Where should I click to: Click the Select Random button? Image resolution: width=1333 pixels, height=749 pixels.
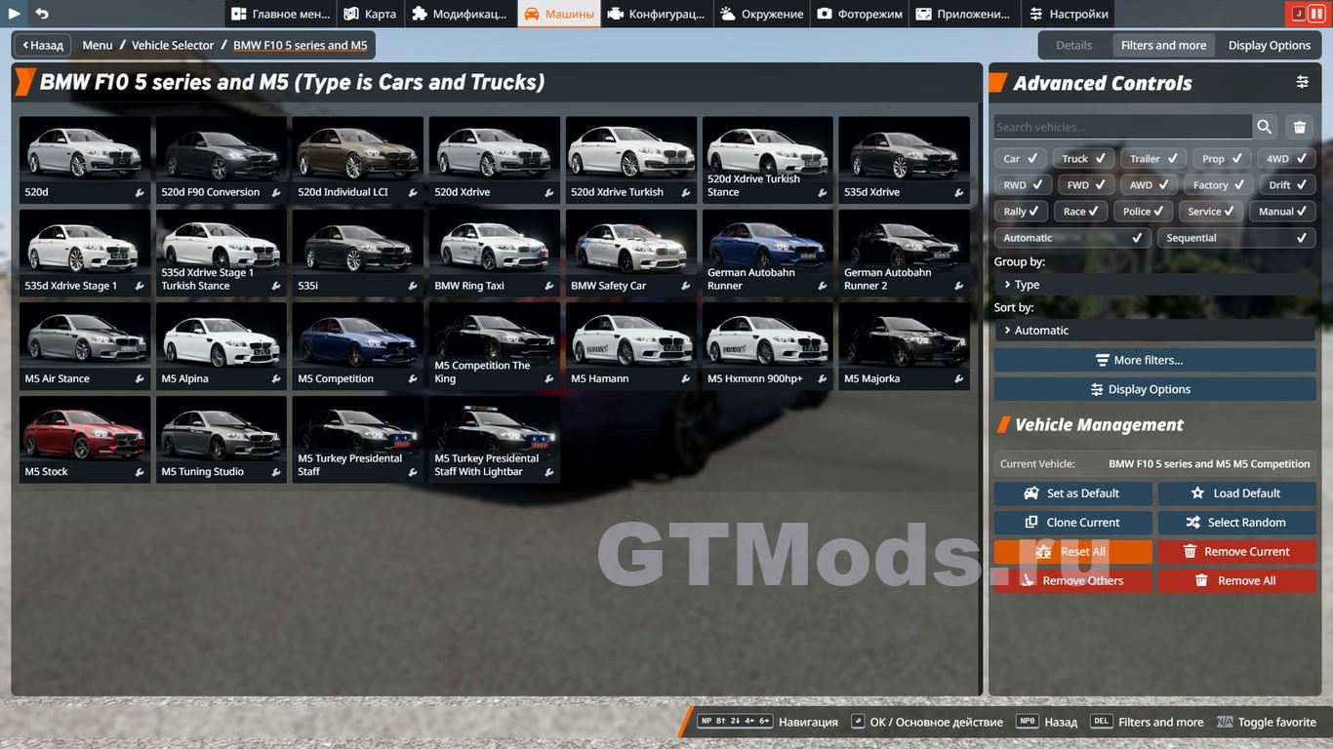(x=1236, y=523)
